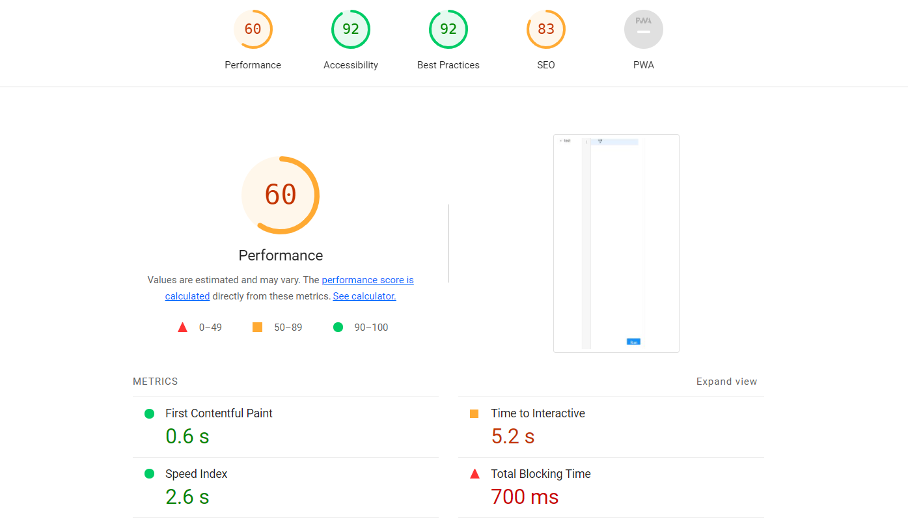Open the final page screenshot thumbnail

click(x=616, y=243)
